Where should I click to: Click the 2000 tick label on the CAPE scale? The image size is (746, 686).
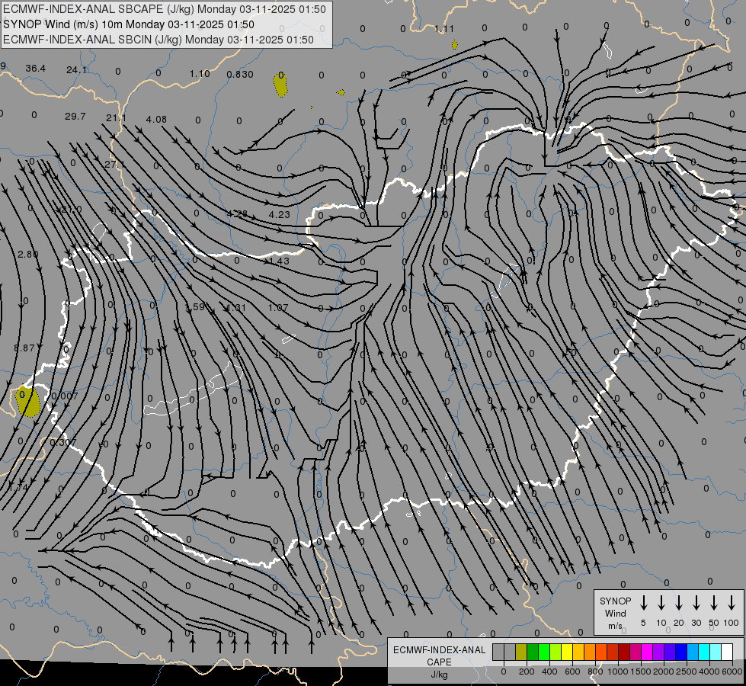663,672
